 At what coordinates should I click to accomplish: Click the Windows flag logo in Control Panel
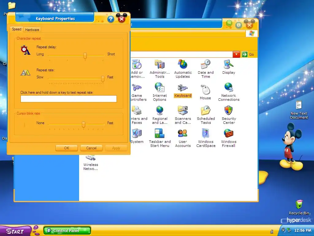[x=252, y=33]
